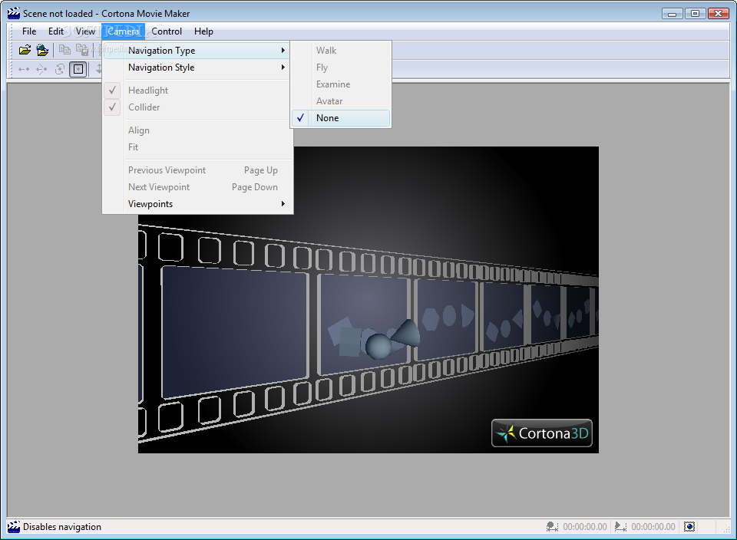Viewport: 737px width, 540px height.
Task: Click the 'Disables navigation' status text
Action: (62, 527)
